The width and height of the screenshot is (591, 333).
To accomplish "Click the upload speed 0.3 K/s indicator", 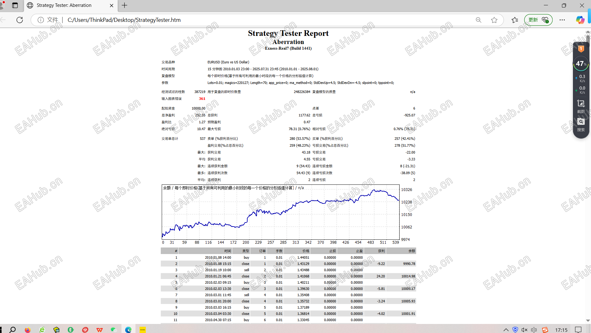I will pyautogui.click(x=581, y=78).
